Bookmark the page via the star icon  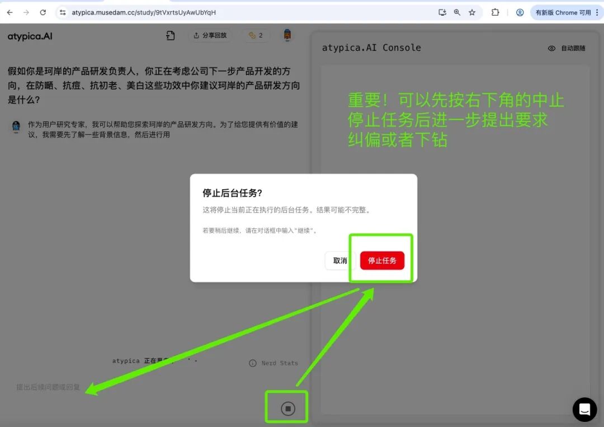tap(471, 12)
